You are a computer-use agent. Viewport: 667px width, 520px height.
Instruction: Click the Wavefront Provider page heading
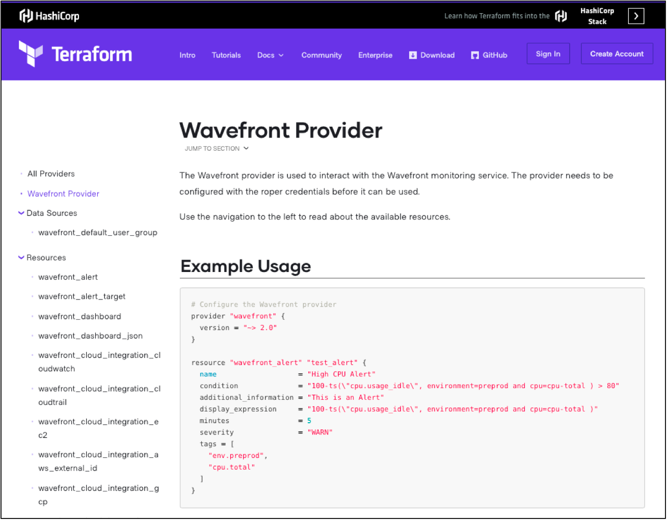tap(281, 130)
